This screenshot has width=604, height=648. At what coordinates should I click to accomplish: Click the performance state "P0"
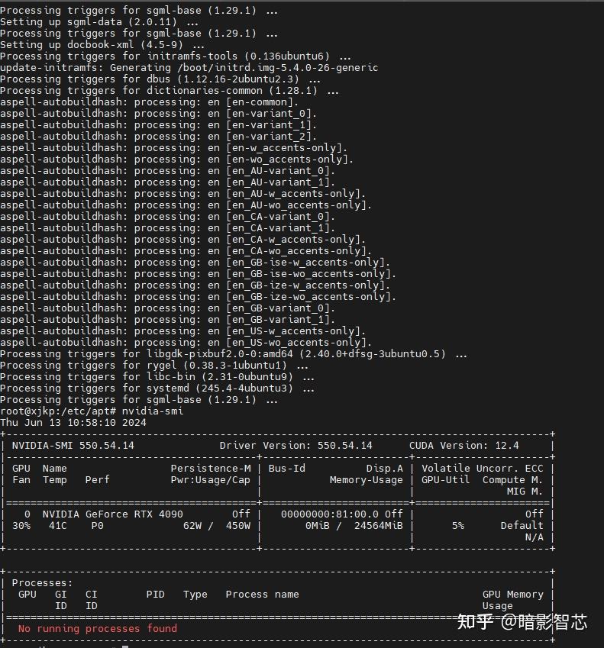98,526
